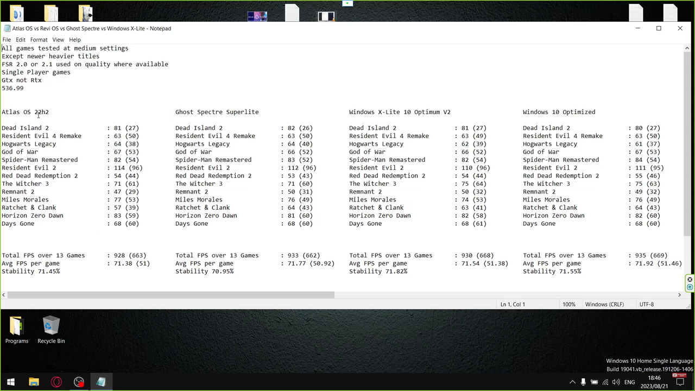The height and width of the screenshot is (391, 695).
Task: Click average '71.92 (51.46)'
Action: coord(659,263)
